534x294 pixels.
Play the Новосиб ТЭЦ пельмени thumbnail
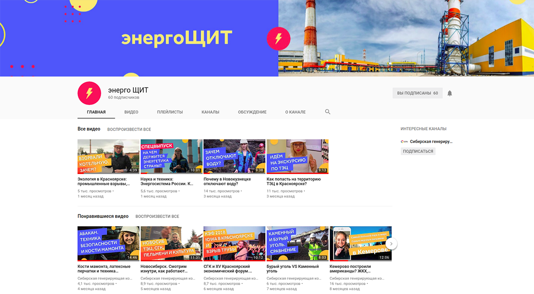coord(172,244)
